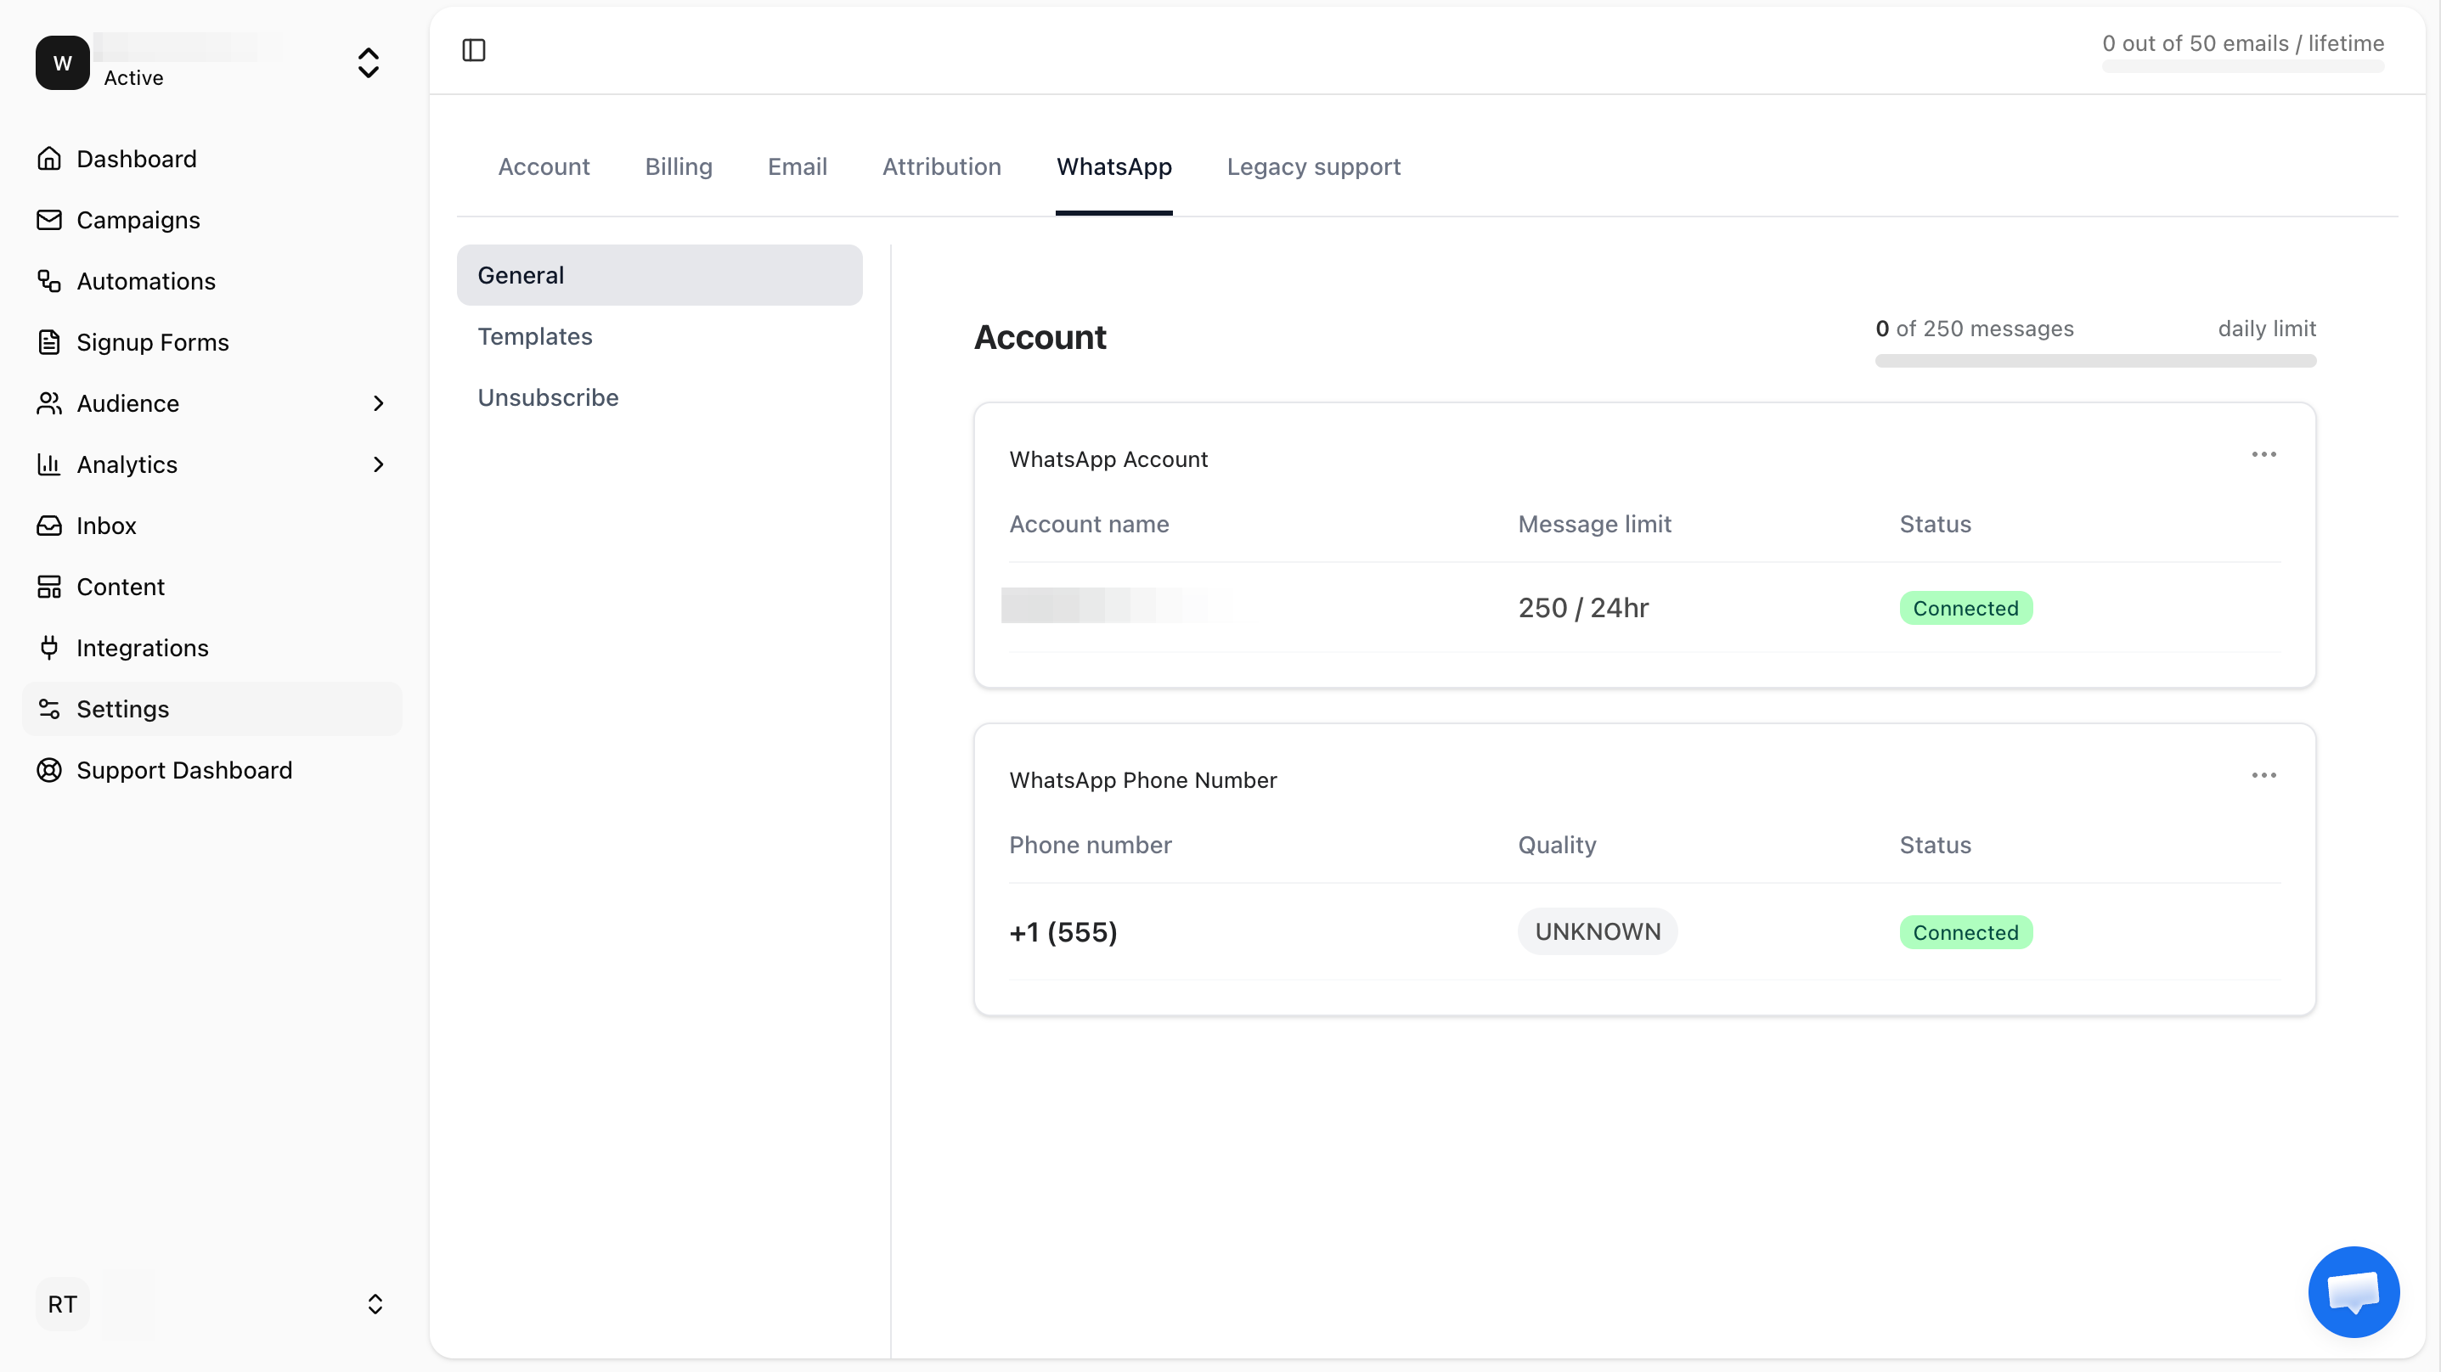Viewport: 2441px width, 1372px height.
Task: Select the WhatsApp tab
Action: click(1114, 166)
